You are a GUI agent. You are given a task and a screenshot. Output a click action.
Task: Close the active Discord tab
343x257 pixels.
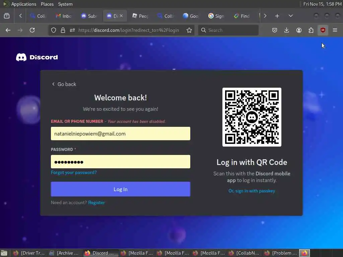point(121,16)
